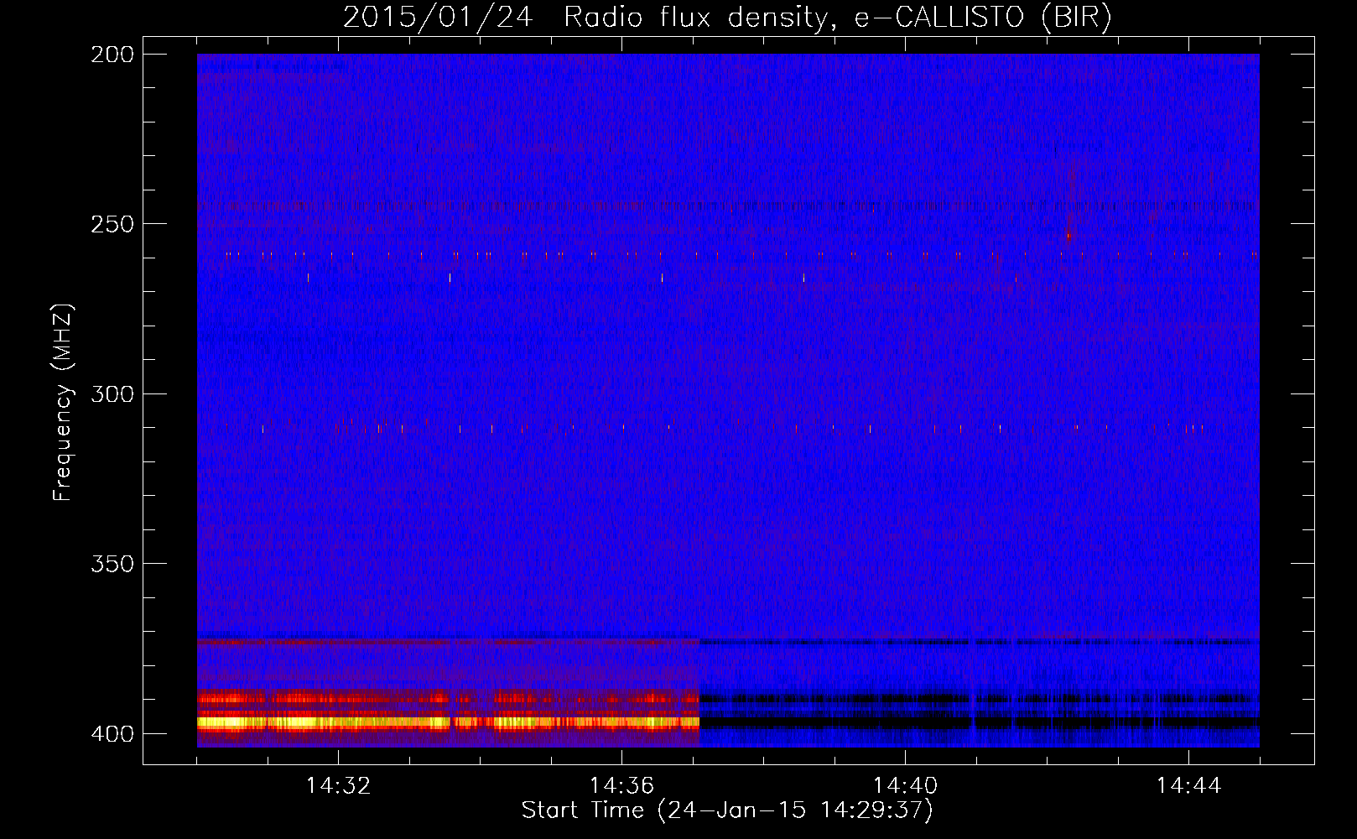Image resolution: width=1357 pixels, height=839 pixels.
Task: Click the 400 frequency tick label
Action: point(112,733)
